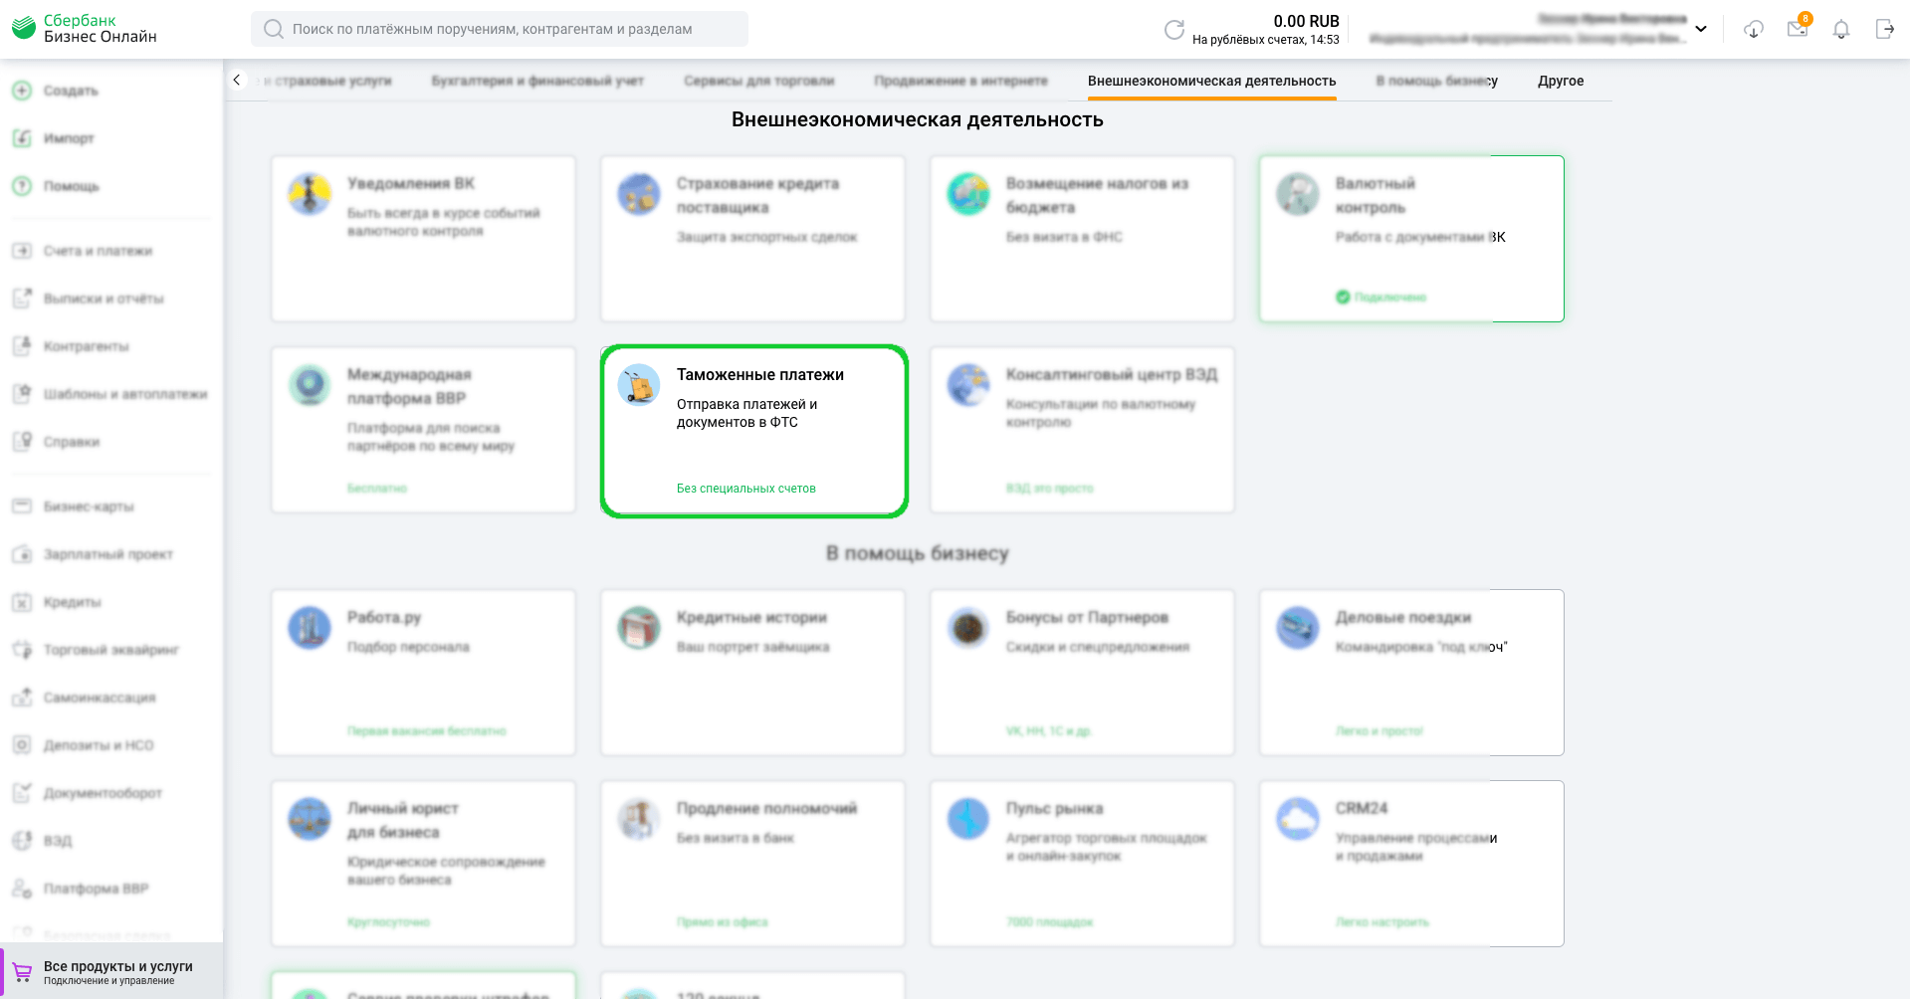This screenshot has width=1910, height=999.
Task: Click the Создать plus icon in sidebar
Action: click(x=22, y=91)
